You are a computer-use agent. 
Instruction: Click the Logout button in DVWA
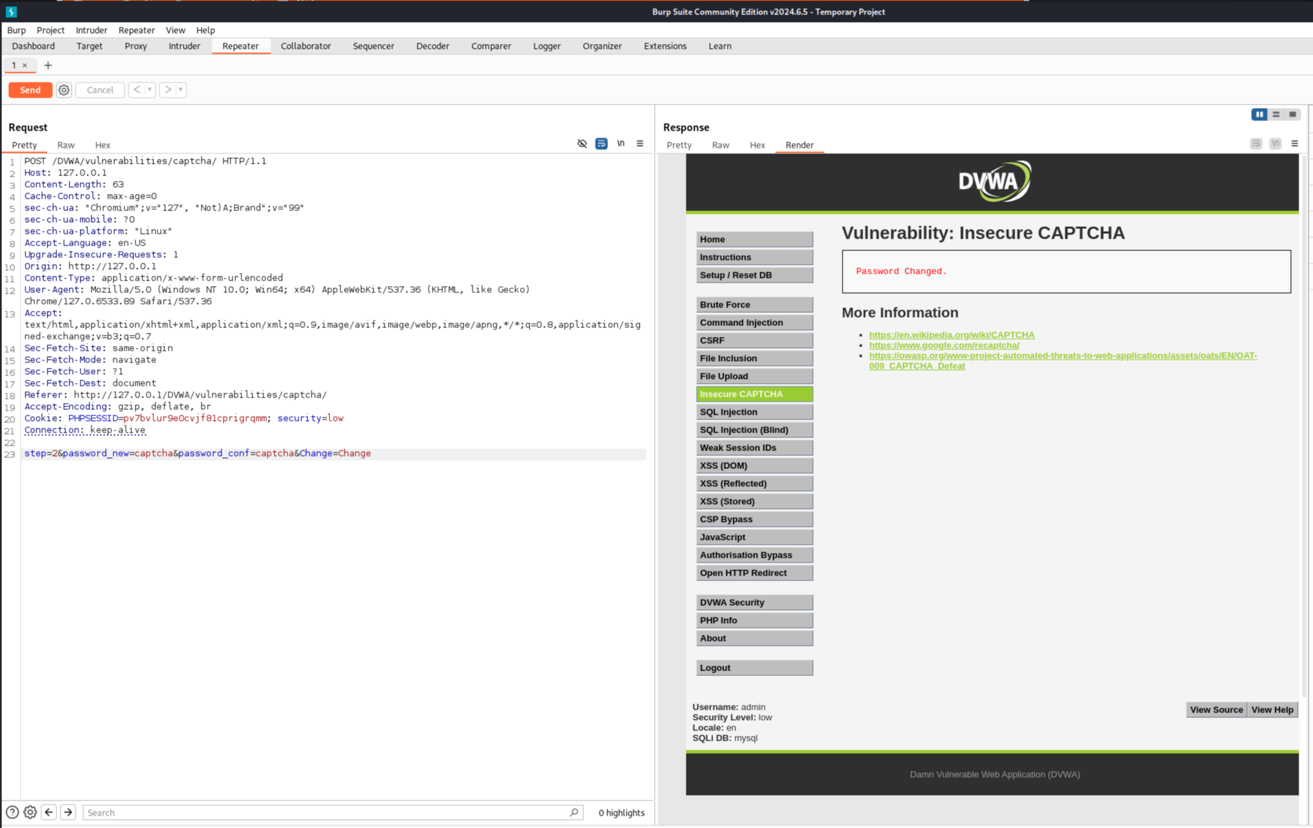(x=755, y=668)
